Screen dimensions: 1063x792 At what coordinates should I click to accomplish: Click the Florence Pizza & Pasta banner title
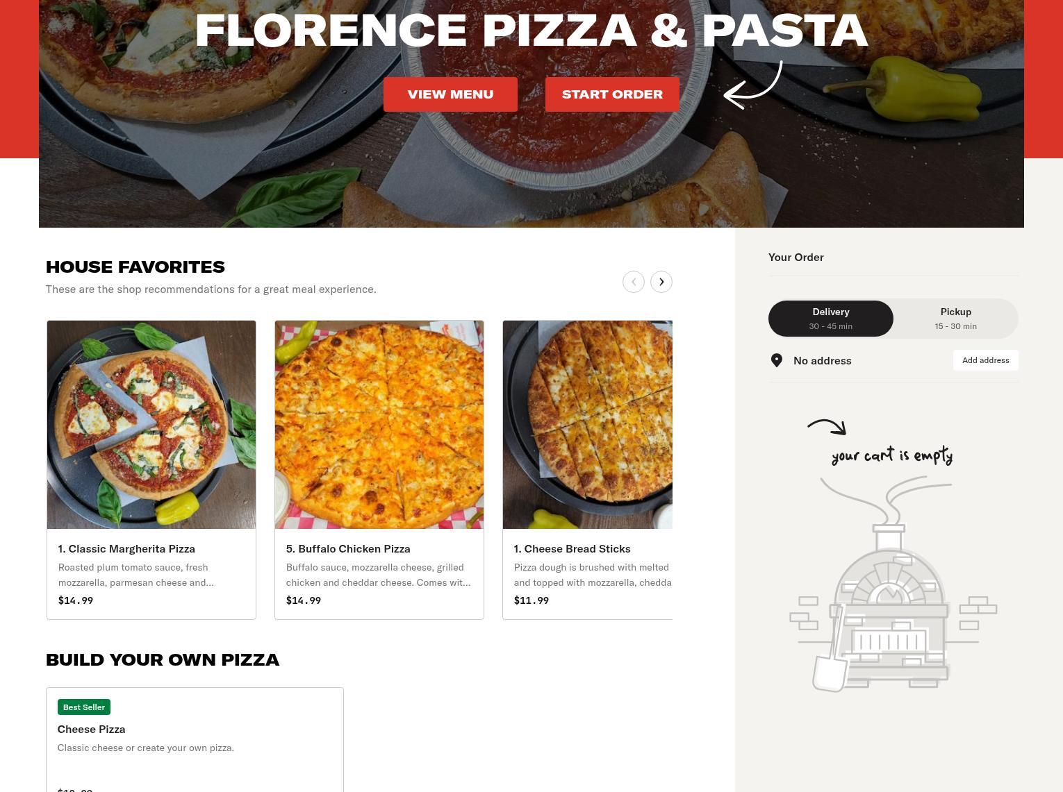[x=531, y=31]
